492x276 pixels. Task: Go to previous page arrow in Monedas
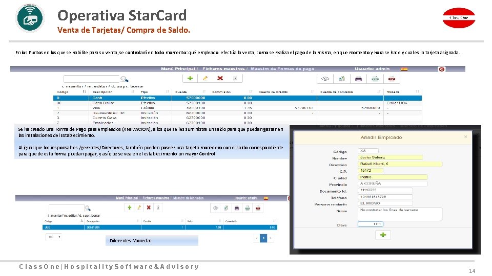pyautogui.click(x=257, y=239)
